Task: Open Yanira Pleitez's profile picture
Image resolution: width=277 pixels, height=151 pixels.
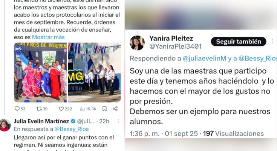Action: 137,43
